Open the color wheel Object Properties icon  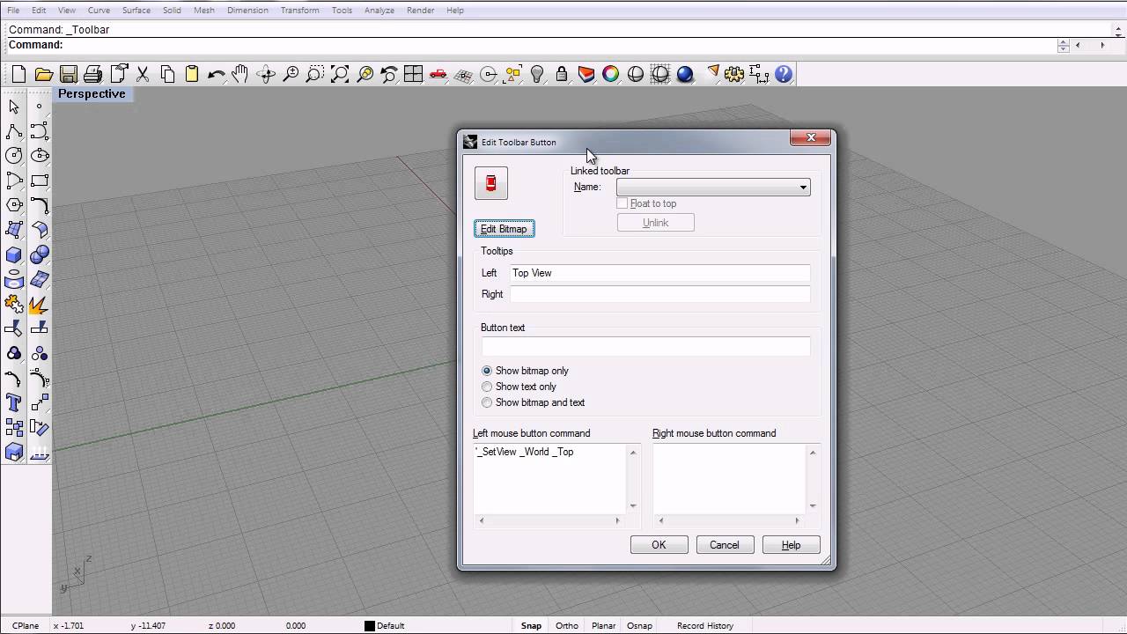pyautogui.click(x=611, y=75)
